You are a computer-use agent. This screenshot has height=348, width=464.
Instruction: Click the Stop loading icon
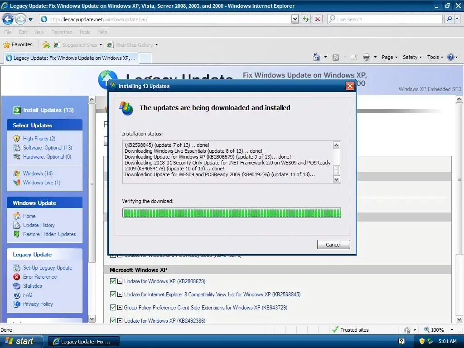pos(318,19)
